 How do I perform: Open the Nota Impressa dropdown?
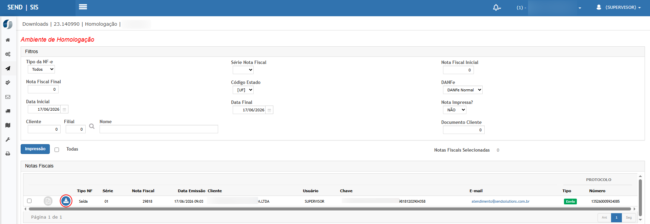455,110
